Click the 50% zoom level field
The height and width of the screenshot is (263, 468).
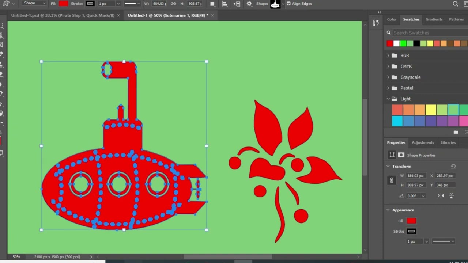[x=16, y=257]
